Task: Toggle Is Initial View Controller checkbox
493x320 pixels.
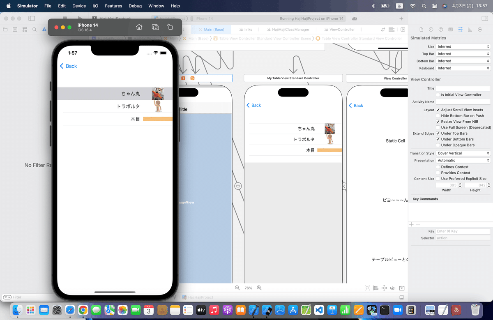Action: tap(438, 95)
